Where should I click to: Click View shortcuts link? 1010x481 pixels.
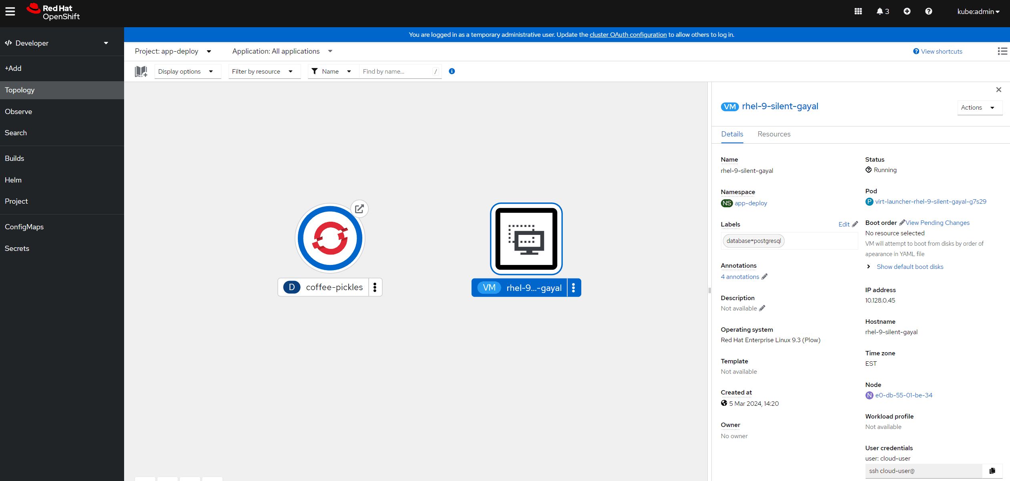pos(938,51)
